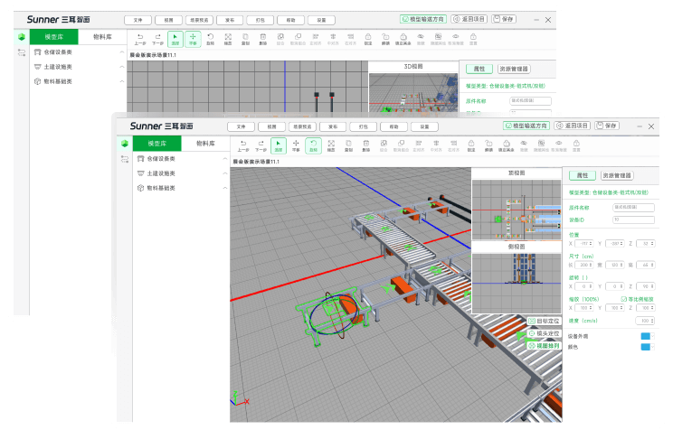This screenshot has width=673, height=439.
Task: Open the 视图 menu in front window
Action: pyautogui.click(x=271, y=126)
